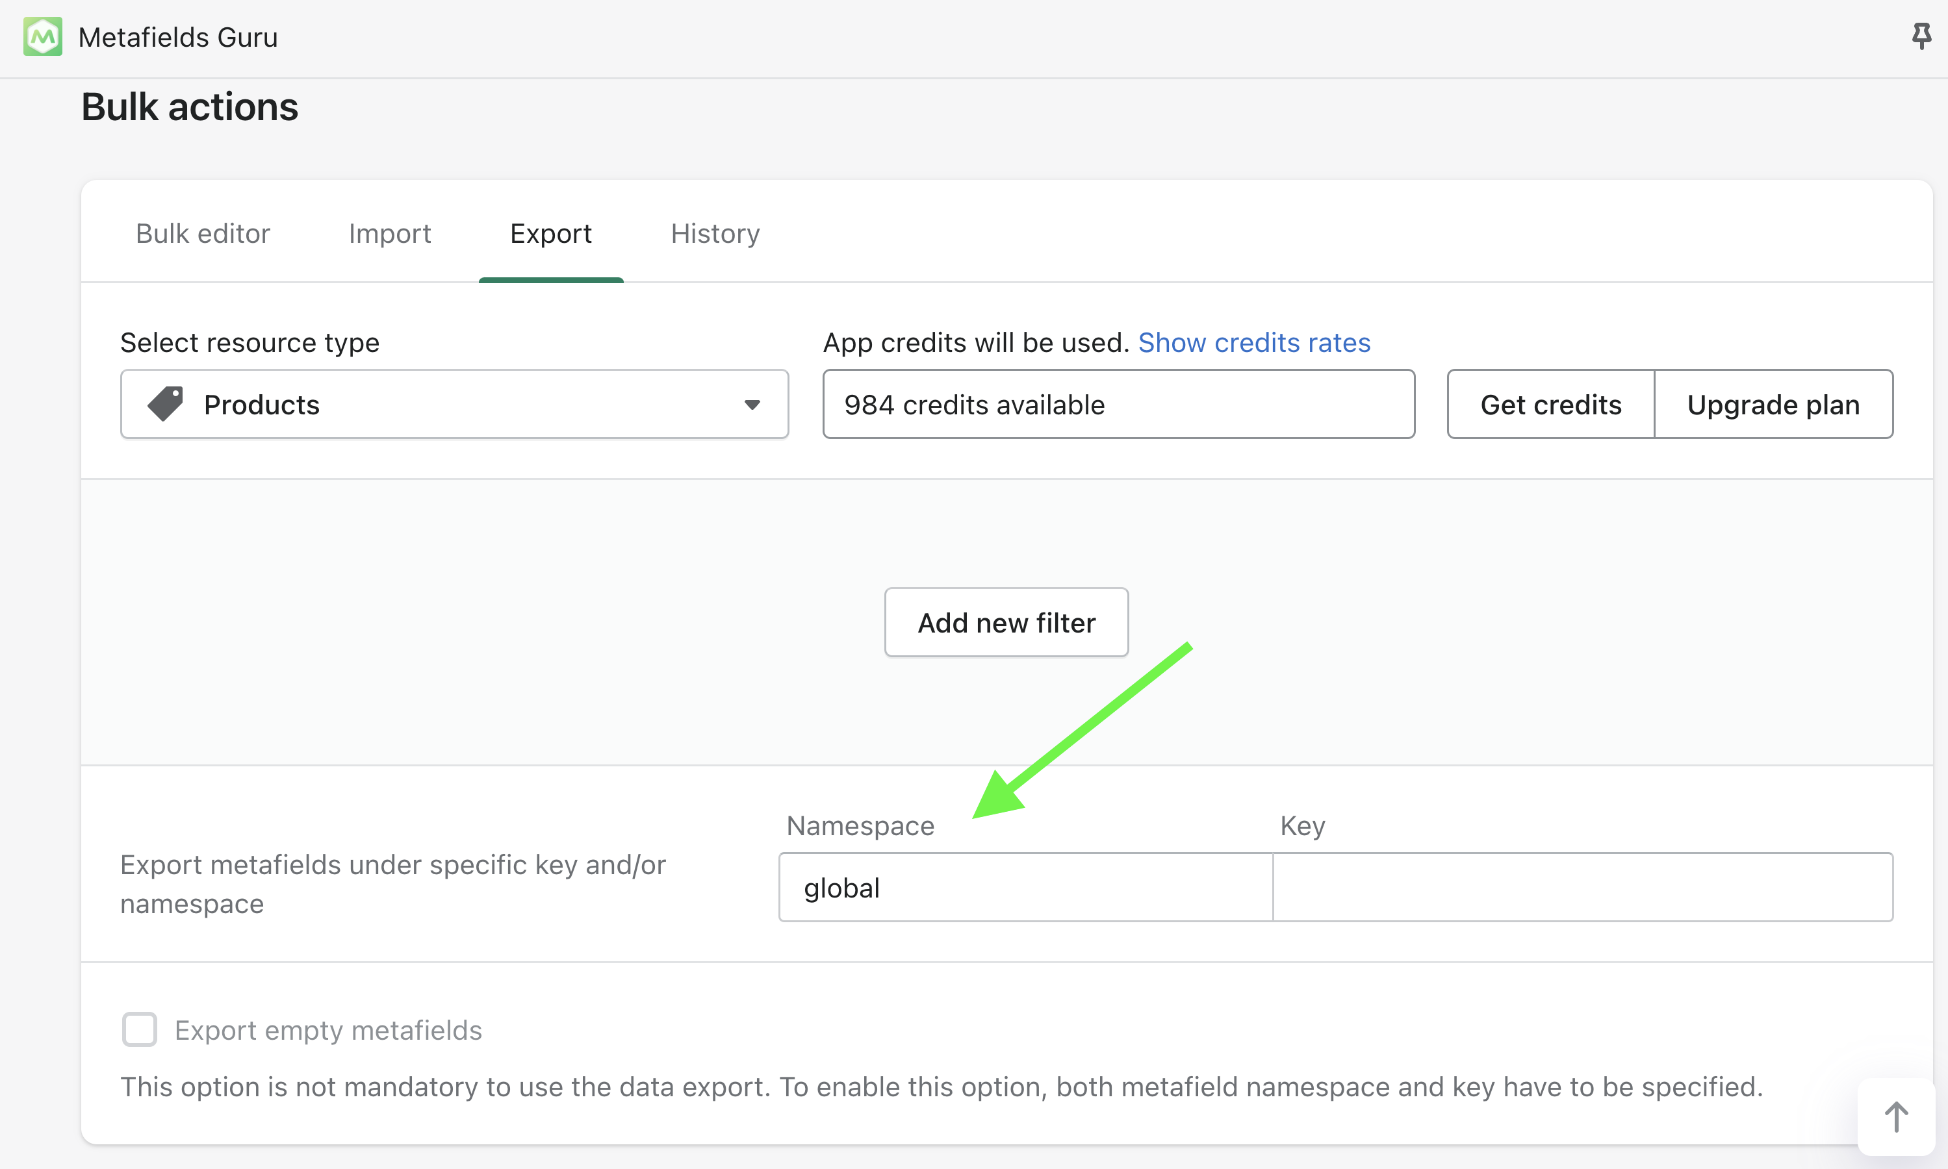Click the scroll-to-top arrow icon
The height and width of the screenshot is (1169, 1948).
pos(1895,1116)
